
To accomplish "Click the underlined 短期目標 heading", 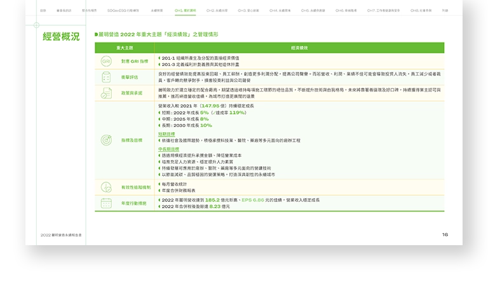I will coord(166,134).
